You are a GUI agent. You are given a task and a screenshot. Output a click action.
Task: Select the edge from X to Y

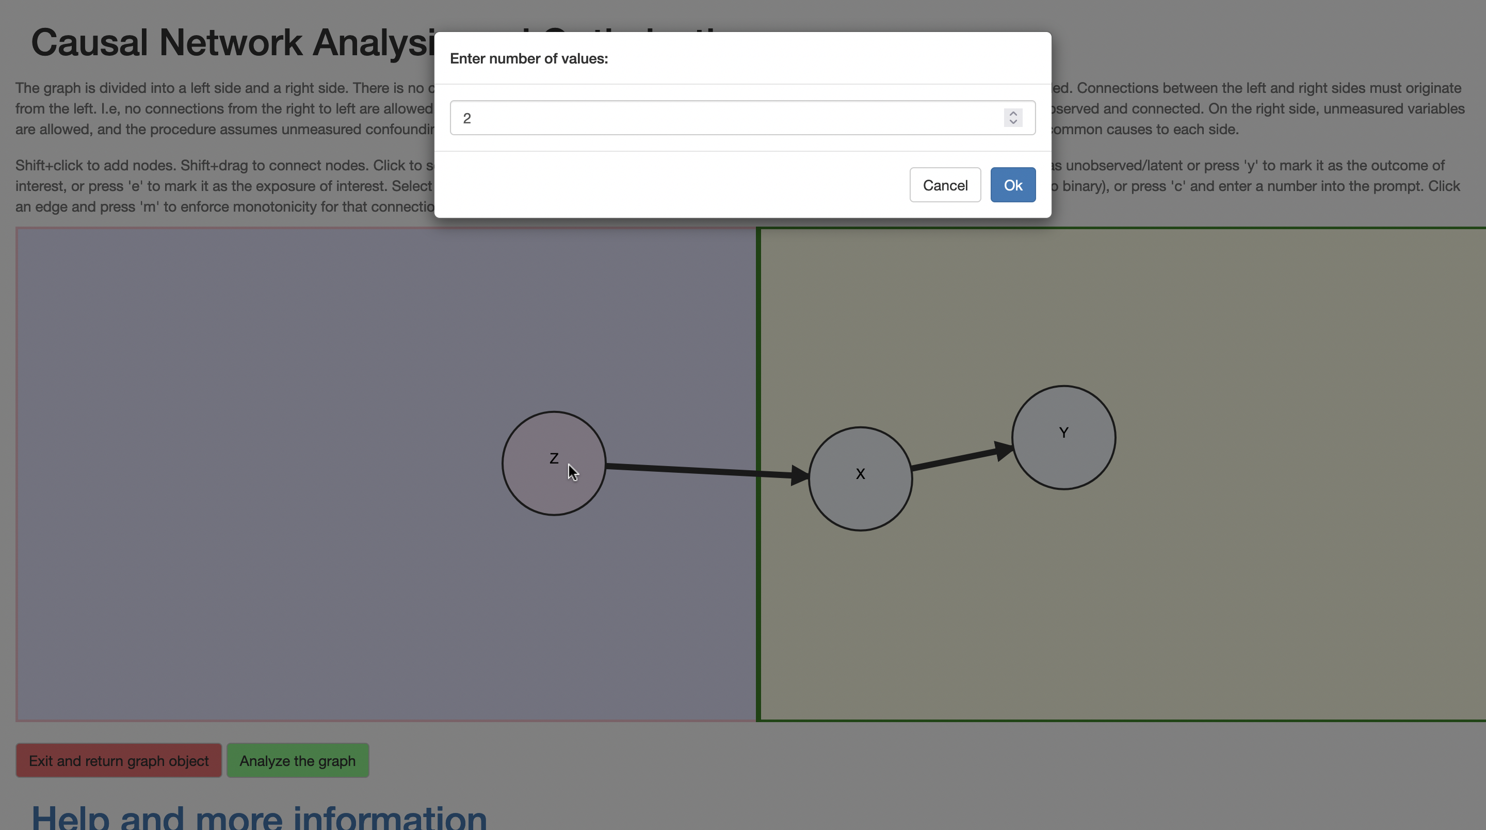tap(962, 458)
